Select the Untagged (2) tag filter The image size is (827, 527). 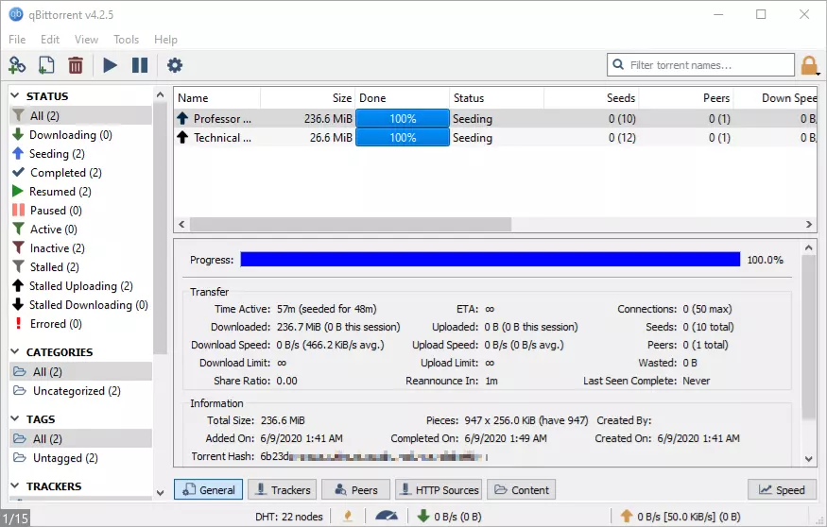pos(80,458)
